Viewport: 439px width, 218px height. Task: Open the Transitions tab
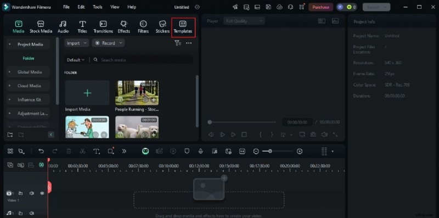[x=103, y=27]
